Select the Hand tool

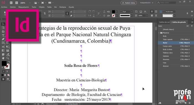click(3, 58)
